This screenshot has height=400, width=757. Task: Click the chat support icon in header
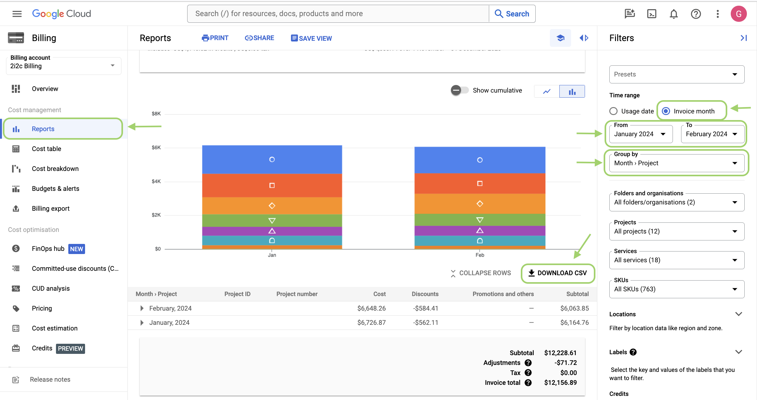tap(630, 14)
